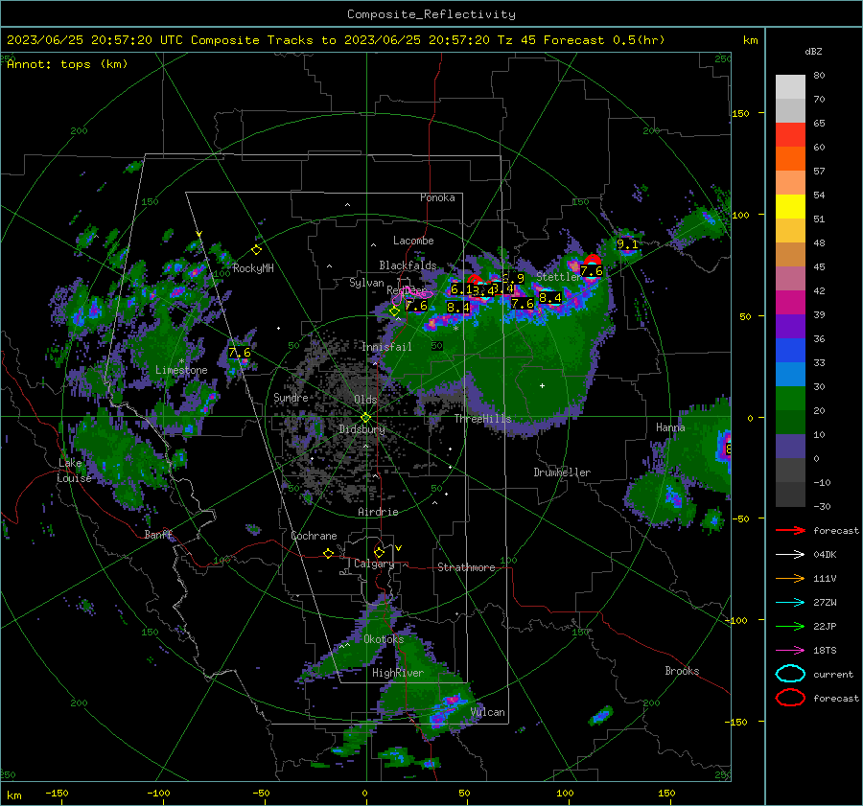Click the orange 111V arrow legend icon
Image resolution: width=863 pixels, height=806 pixels.
[790, 578]
